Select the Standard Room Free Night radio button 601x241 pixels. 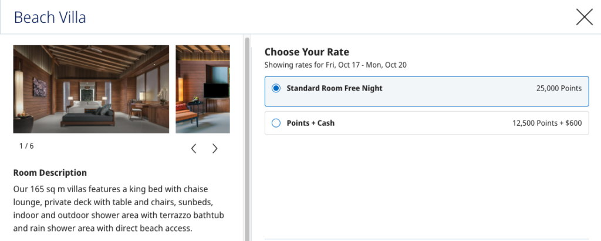coord(276,88)
